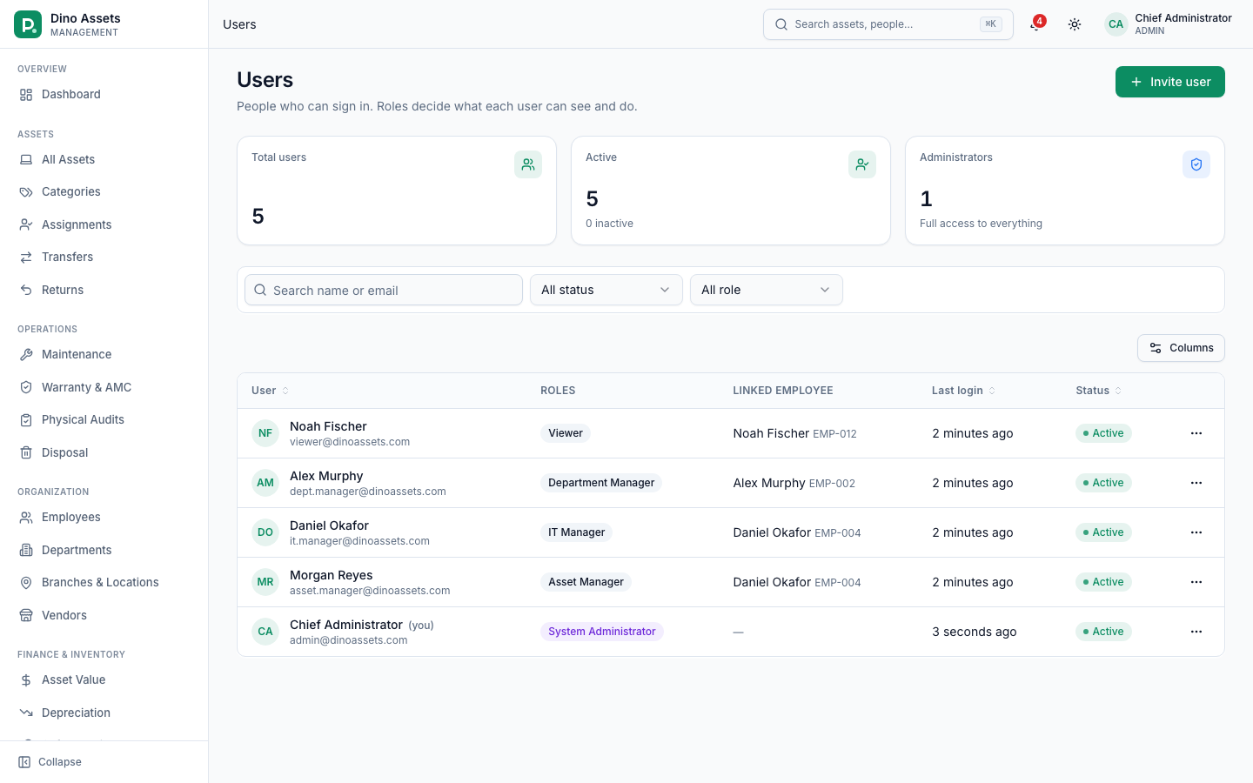Go to Dashboard in the sidebar

point(104,94)
